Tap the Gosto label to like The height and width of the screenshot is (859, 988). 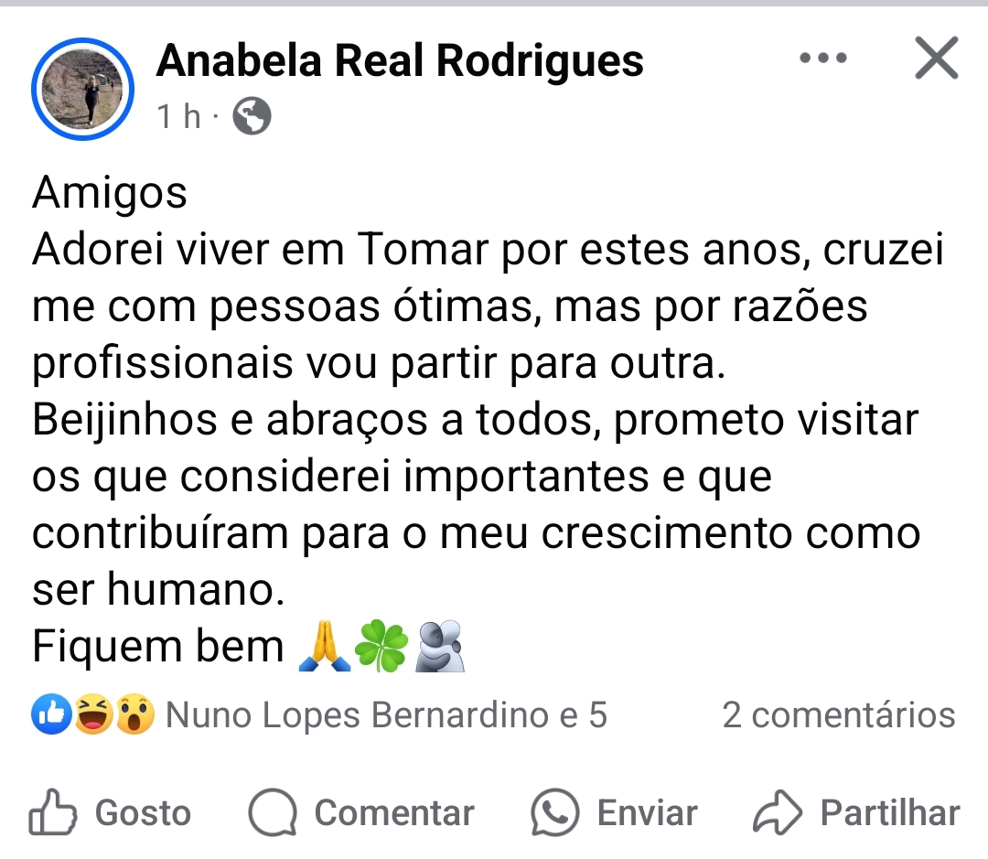pos(143,813)
